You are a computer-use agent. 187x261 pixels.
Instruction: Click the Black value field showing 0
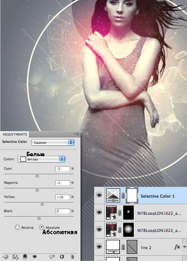[62, 211]
